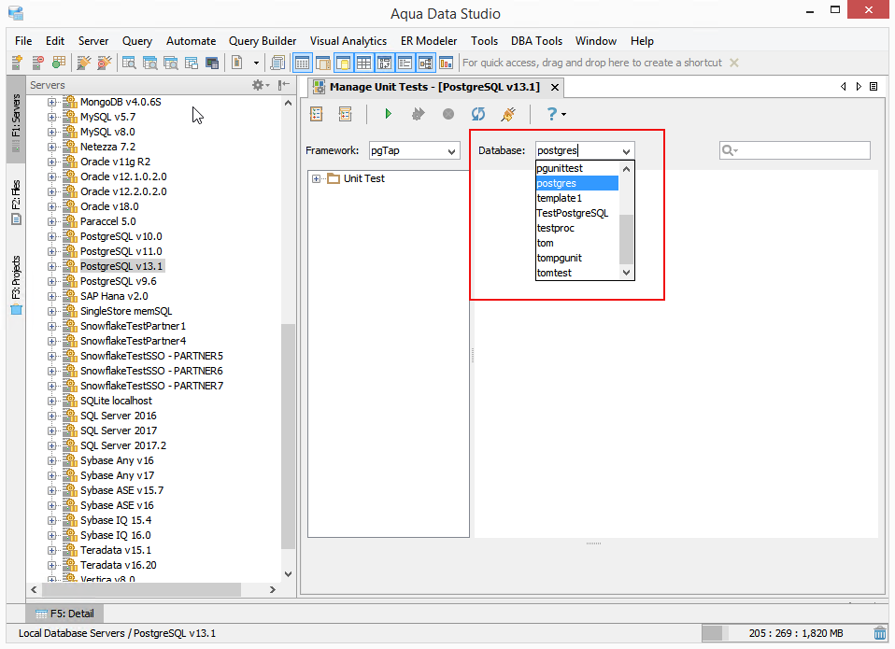
Task: Open the Query Builder menu
Action: click(x=263, y=41)
